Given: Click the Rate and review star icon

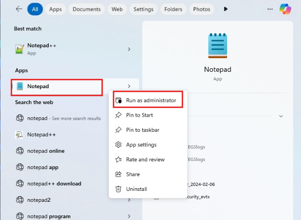Looking at the screenshot, I should point(118,160).
